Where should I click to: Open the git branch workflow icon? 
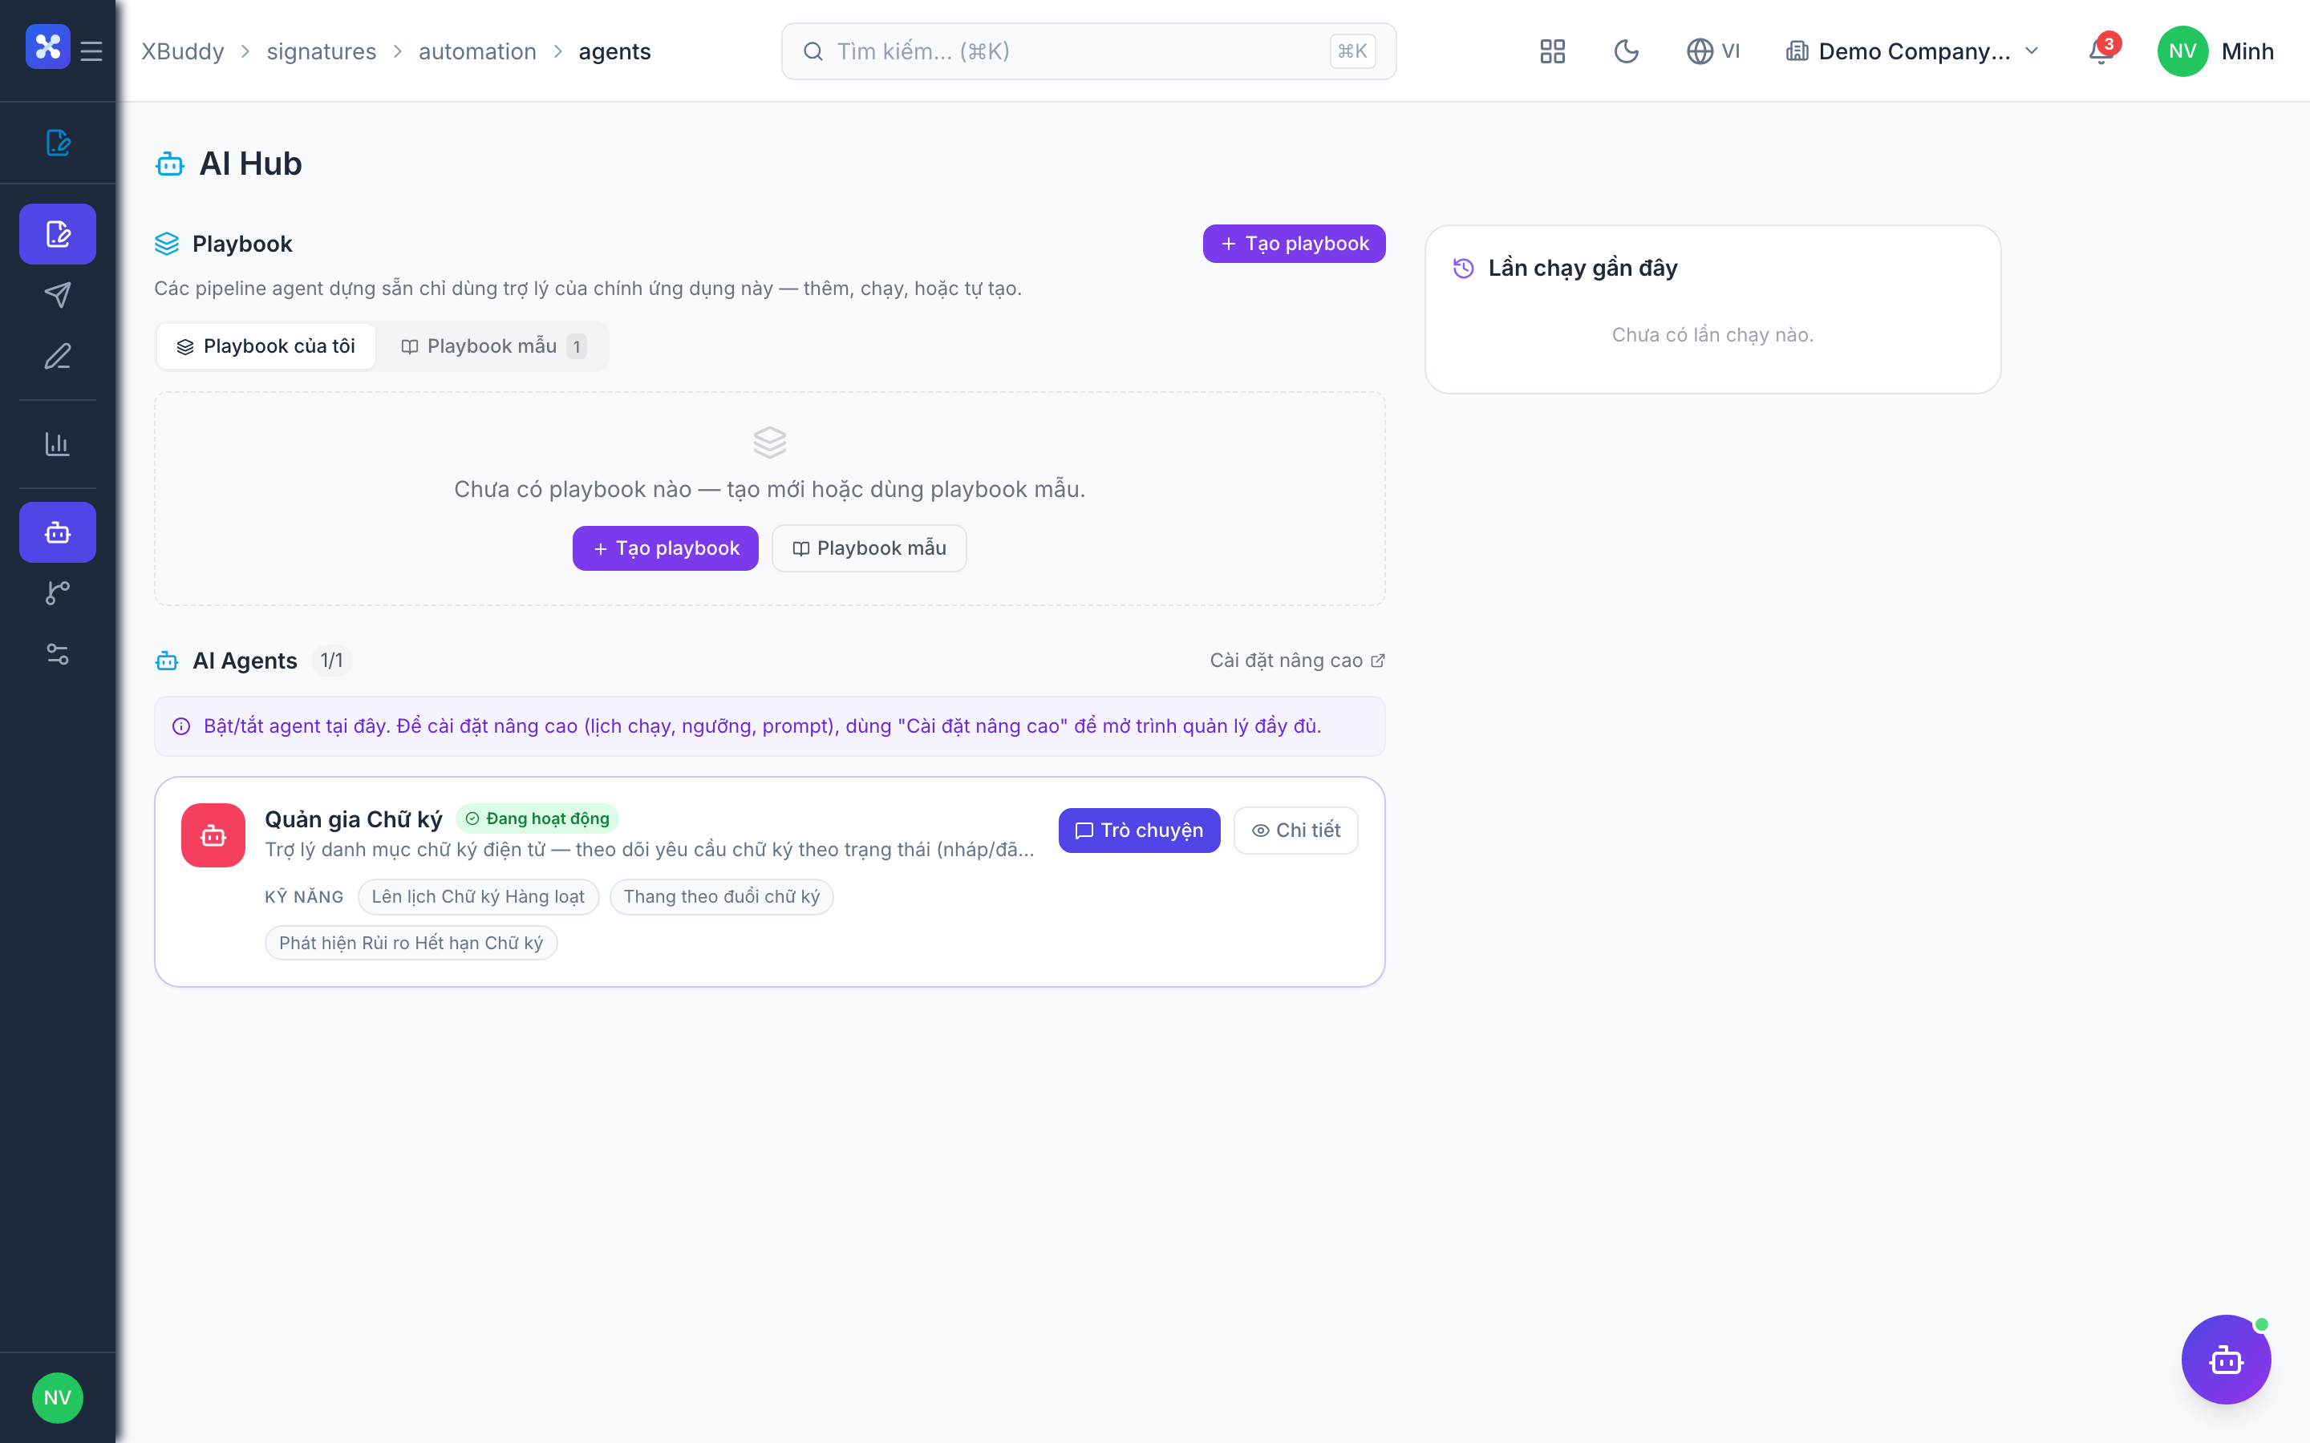pos(57,592)
